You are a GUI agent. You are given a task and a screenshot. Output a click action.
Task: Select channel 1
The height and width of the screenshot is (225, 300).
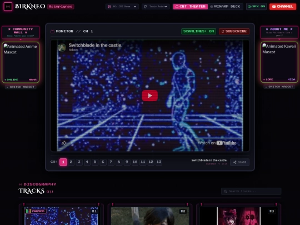click(63, 162)
